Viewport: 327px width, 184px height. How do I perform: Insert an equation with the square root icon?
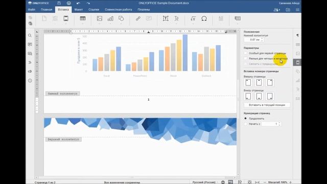click(x=193, y=18)
